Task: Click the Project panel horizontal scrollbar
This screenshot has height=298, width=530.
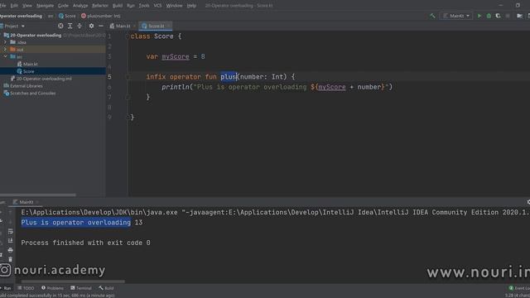Action: coord(38,195)
